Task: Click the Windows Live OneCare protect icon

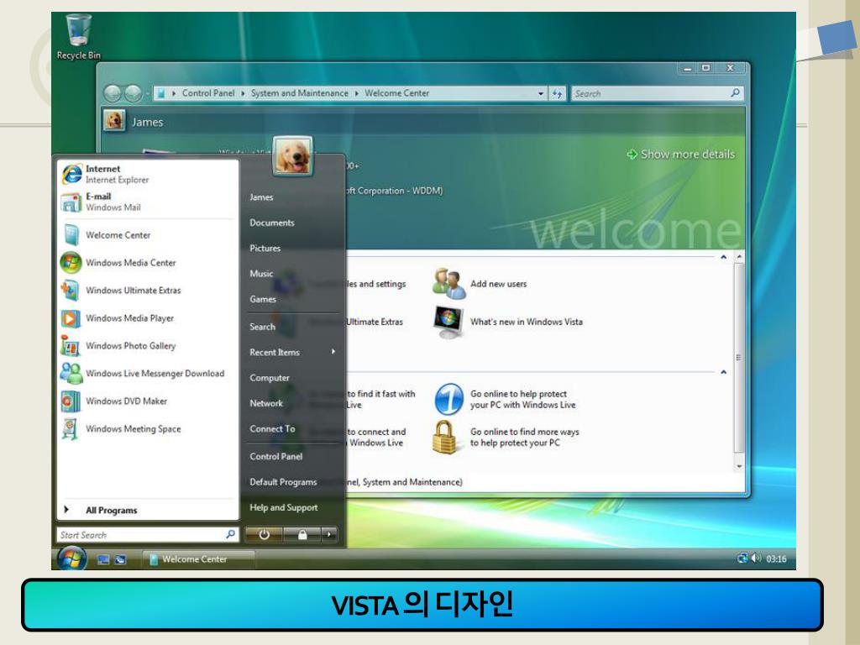Action: click(x=448, y=399)
